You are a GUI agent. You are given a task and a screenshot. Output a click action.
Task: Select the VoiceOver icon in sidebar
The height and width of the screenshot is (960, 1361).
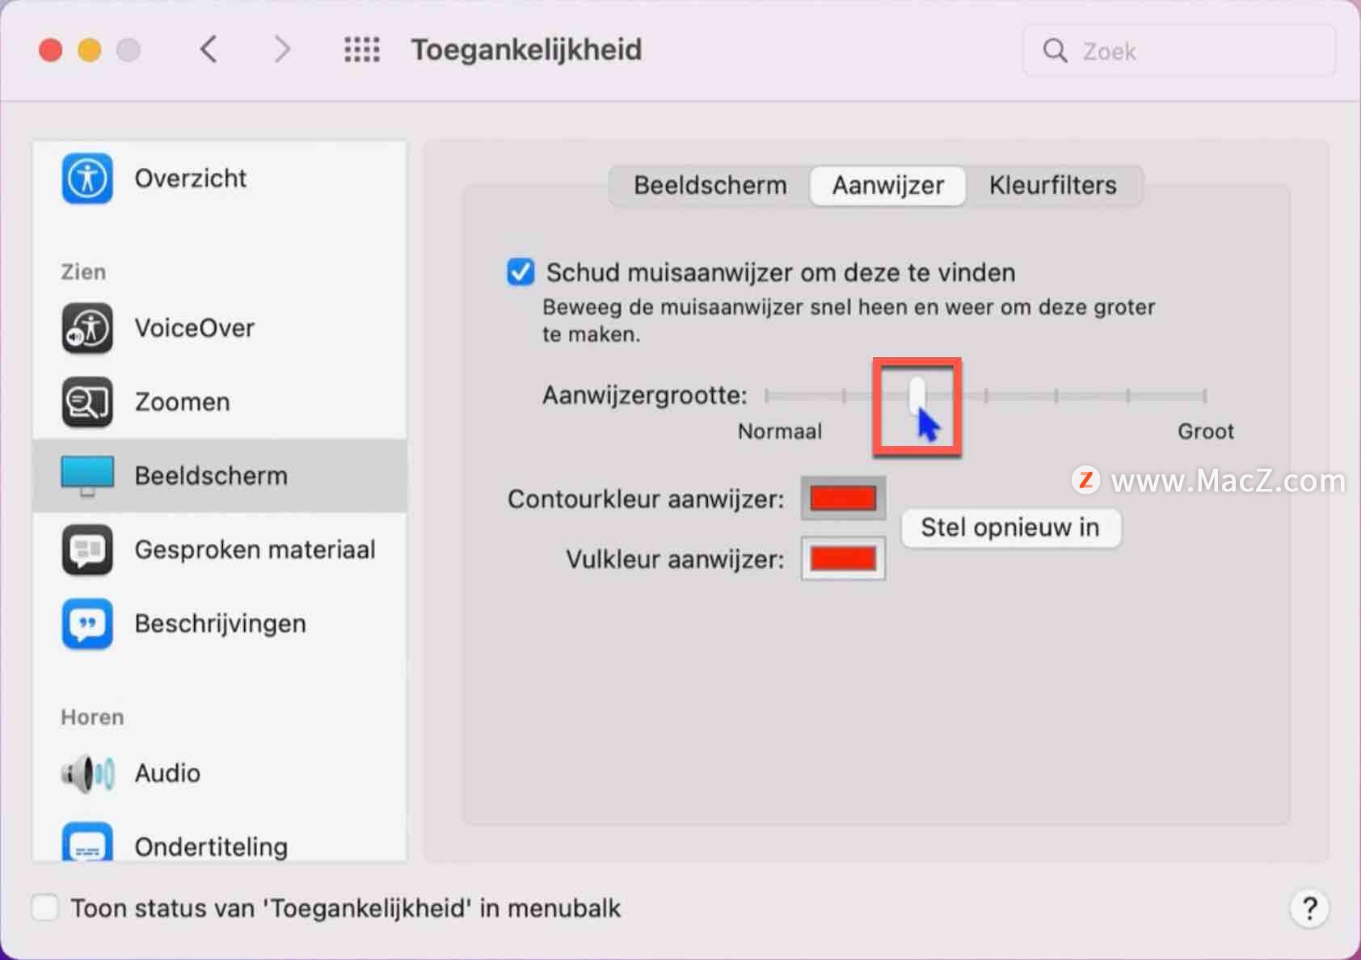tap(87, 328)
